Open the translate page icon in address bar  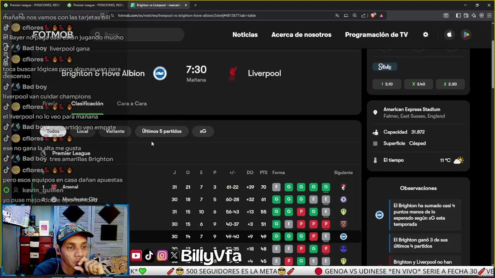(337, 15)
